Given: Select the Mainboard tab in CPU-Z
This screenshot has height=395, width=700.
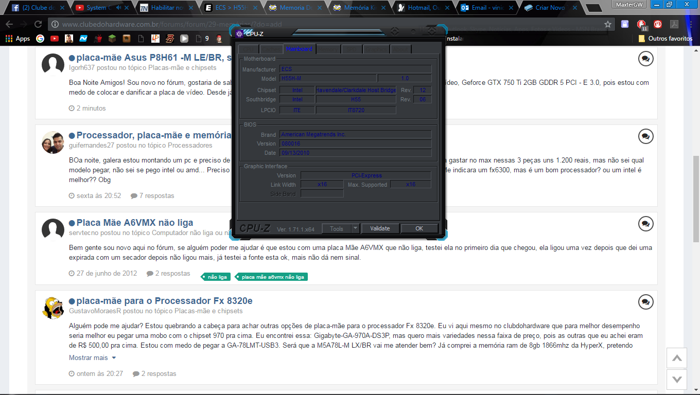Looking at the screenshot, I should (299, 49).
